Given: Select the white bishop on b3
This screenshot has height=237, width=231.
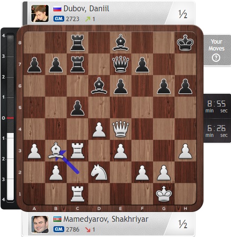Looking at the screenshot, I should point(56,151).
